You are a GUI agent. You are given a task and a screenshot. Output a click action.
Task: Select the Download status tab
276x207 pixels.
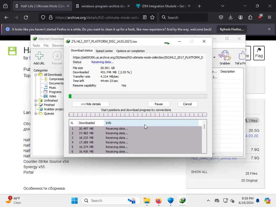[x=82, y=50]
